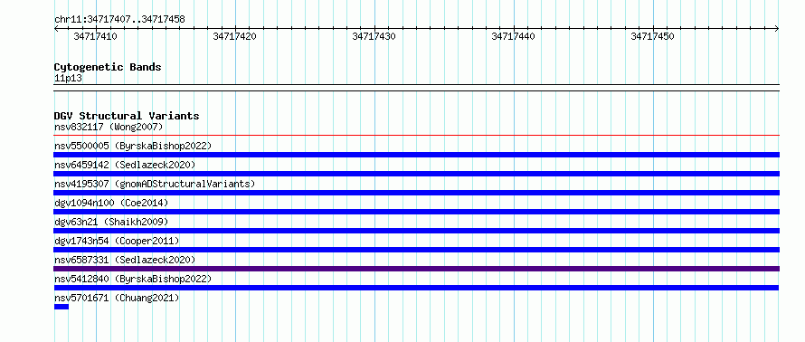Open variant nsv5701671 (Chuang2021) label
This screenshot has width=805, height=342.
pos(117,298)
